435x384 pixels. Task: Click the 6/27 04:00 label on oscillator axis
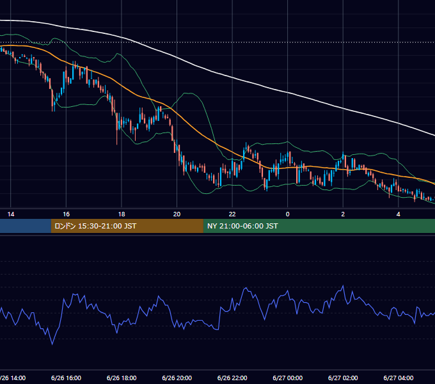coord(399,378)
